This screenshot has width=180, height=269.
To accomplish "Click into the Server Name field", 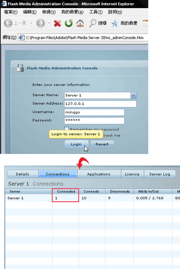I will [x=97, y=95].
